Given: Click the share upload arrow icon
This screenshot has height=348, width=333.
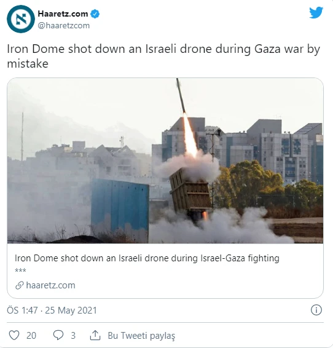Looking at the screenshot, I should [x=95, y=335].
